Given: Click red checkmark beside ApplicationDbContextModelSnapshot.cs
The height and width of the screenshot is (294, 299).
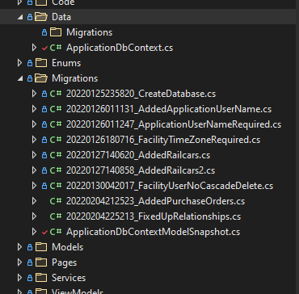Looking at the screenshot, I should (x=44, y=233).
